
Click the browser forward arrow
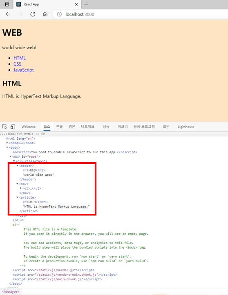tap(20, 14)
